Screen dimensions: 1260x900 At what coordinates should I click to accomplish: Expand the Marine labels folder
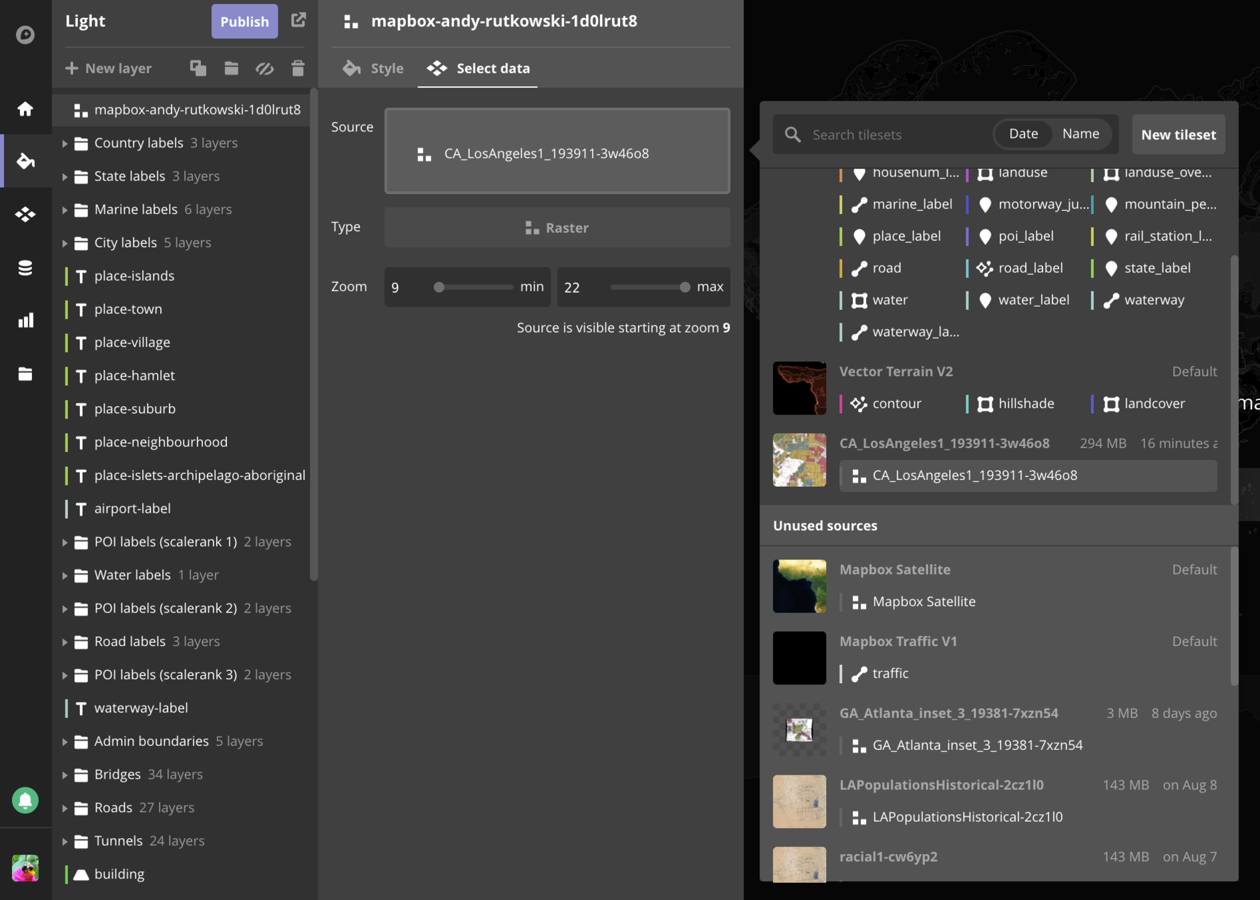coord(65,210)
